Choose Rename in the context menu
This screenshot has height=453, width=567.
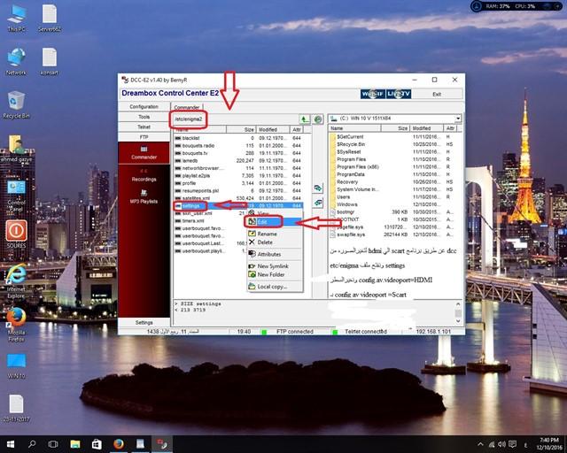(x=275, y=234)
